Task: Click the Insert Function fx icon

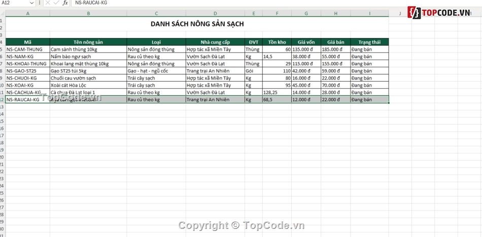Action: (65, 3)
